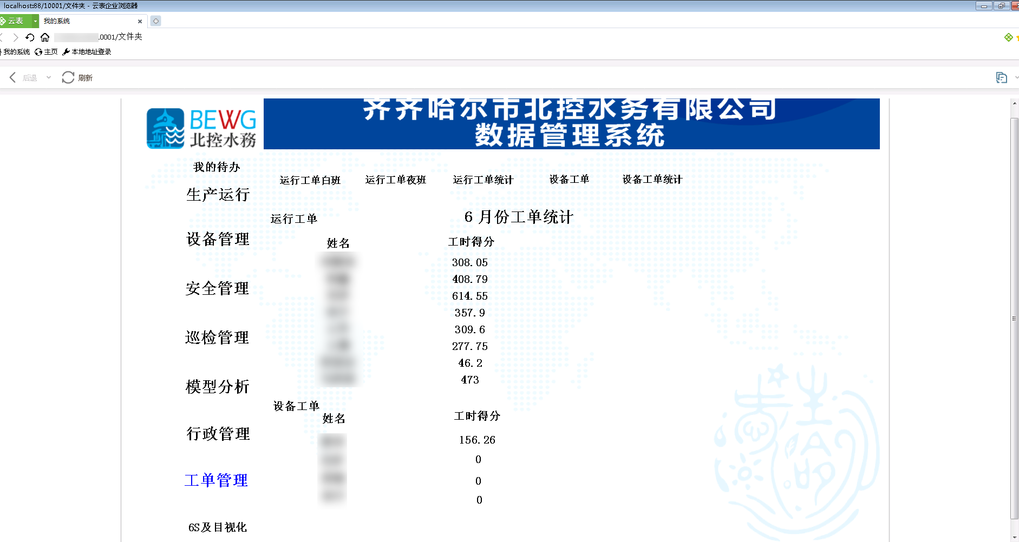The height and width of the screenshot is (542, 1019).
Task: Click the 308.05 score value
Action: pos(470,262)
